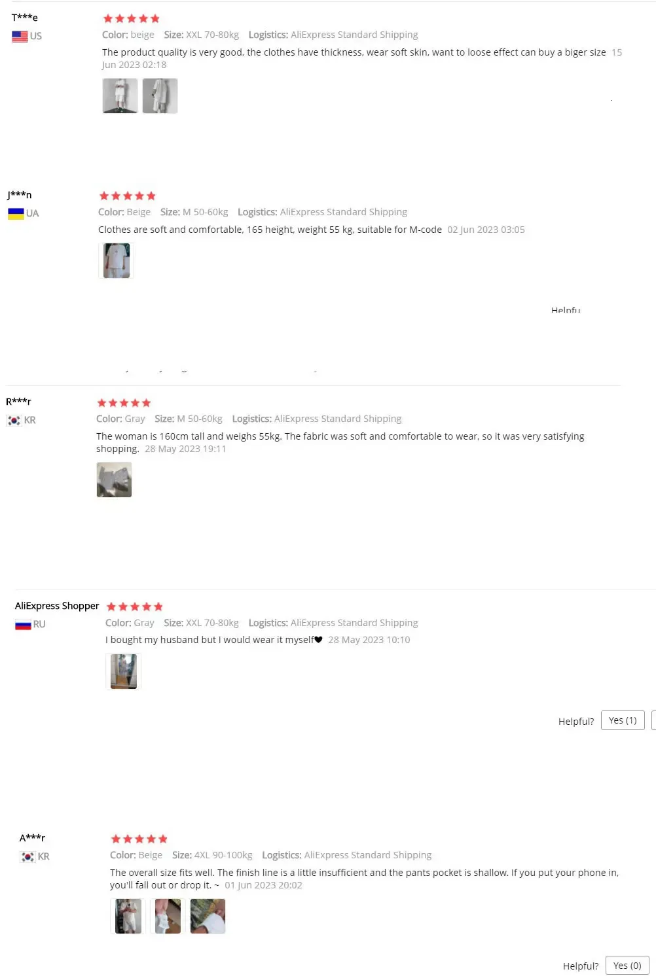Open A***r's first review photo
The height and width of the screenshot is (980, 656).
[x=128, y=916]
